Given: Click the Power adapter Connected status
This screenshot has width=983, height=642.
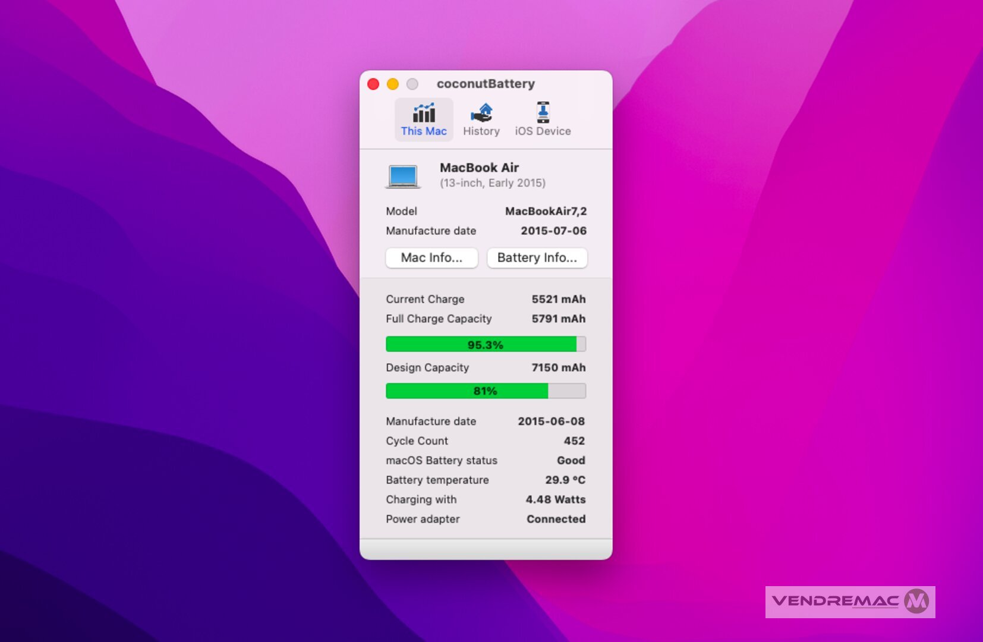Looking at the screenshot, I should click(x=556, y=520).
